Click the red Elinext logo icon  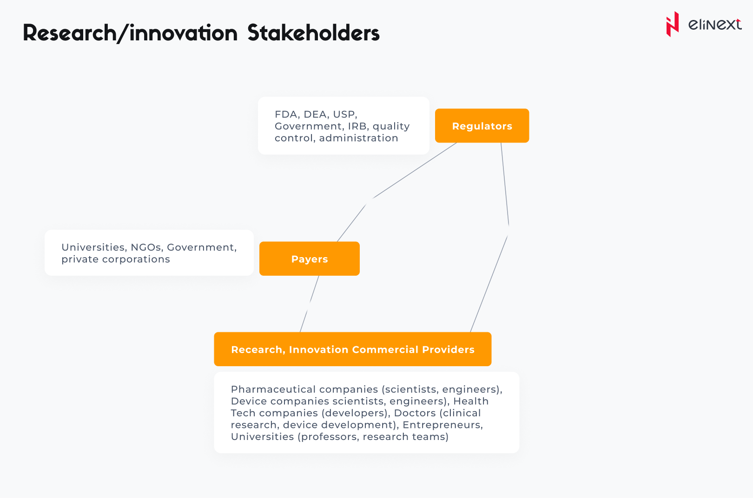point(672,24)
